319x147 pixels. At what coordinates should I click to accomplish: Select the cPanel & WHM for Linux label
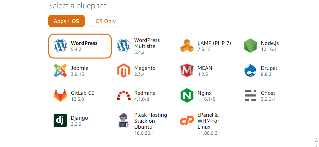208,121
